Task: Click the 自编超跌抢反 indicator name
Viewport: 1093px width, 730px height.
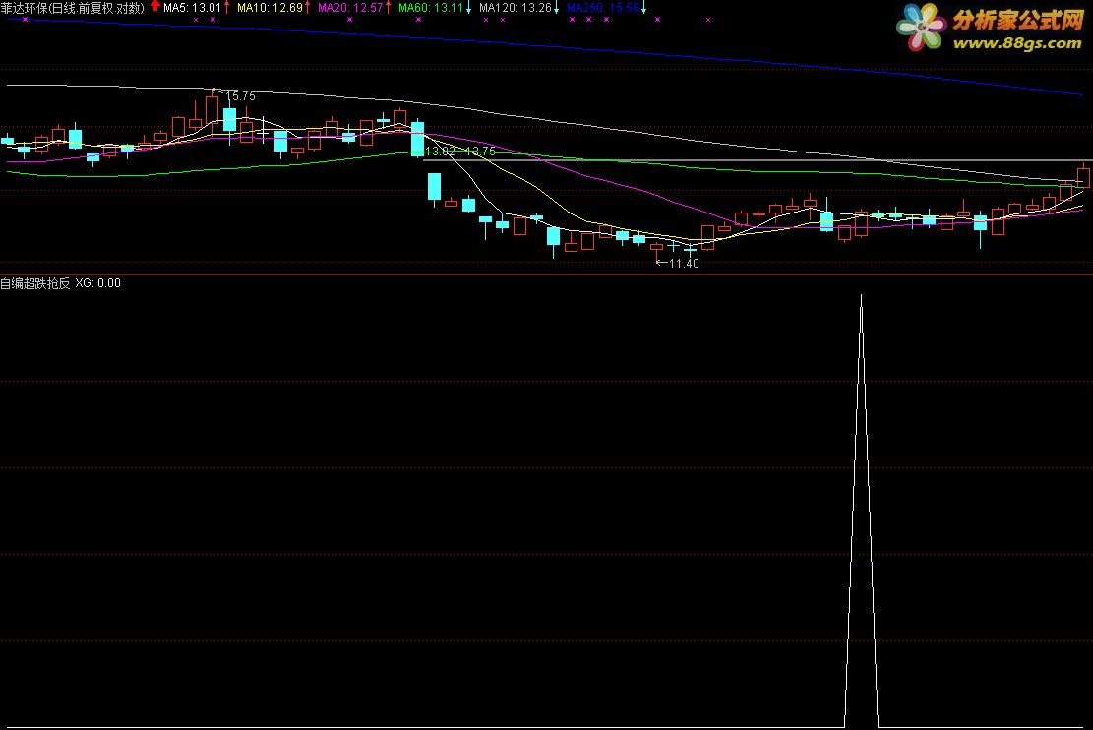Action: [x=34, y=283]
